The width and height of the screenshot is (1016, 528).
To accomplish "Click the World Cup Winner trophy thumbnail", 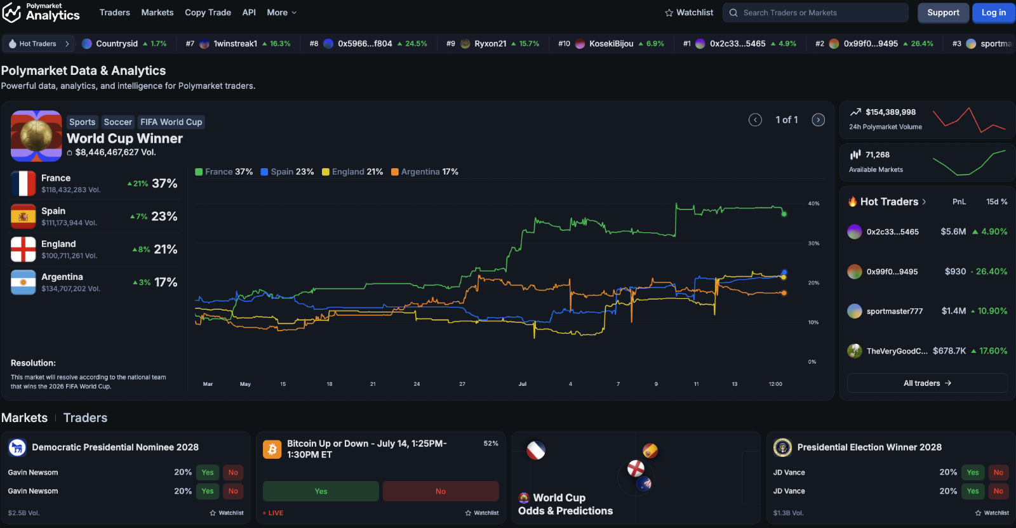I will [x=36, y=136].
